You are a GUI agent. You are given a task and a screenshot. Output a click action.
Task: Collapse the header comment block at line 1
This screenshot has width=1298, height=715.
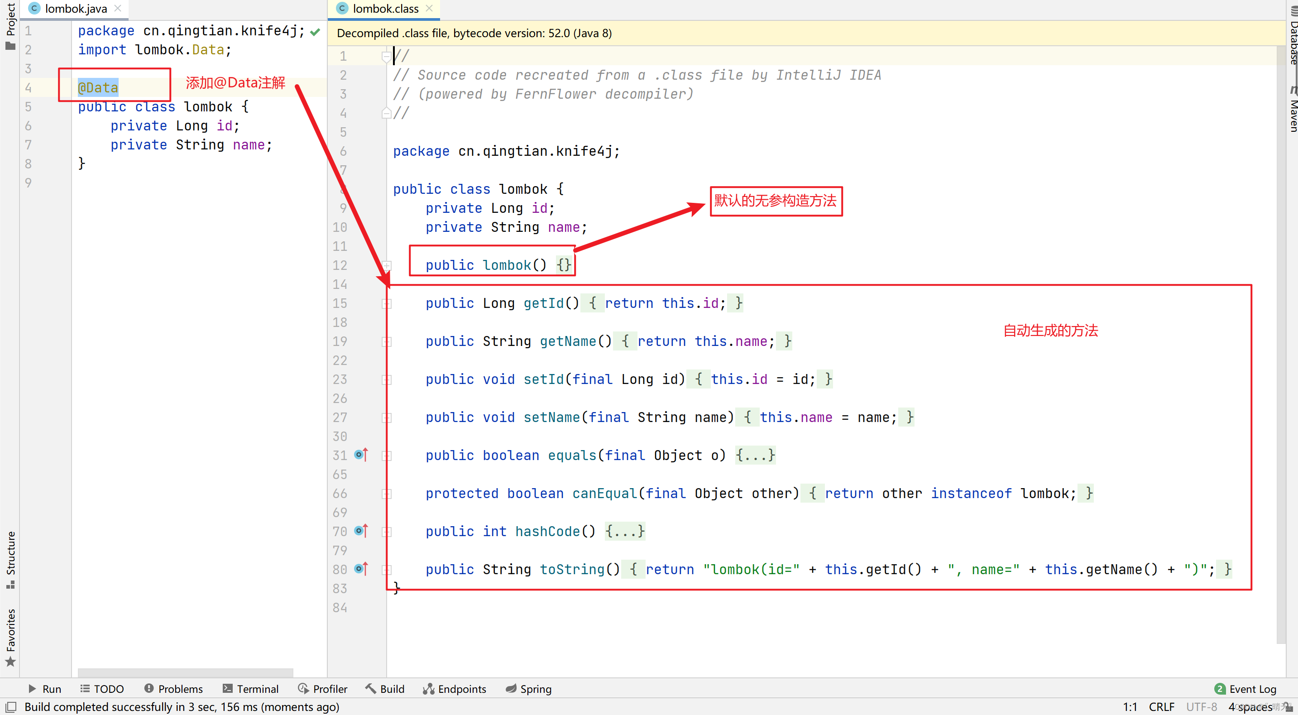(387, 56)
